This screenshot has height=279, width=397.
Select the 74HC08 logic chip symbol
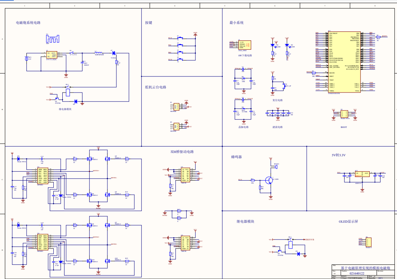[185, 175]
